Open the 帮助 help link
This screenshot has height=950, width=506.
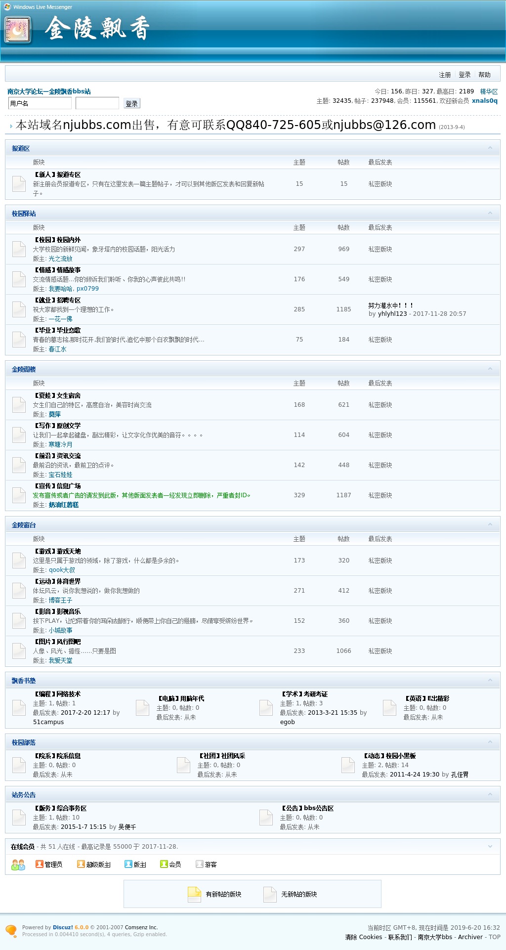pos(484,75)
